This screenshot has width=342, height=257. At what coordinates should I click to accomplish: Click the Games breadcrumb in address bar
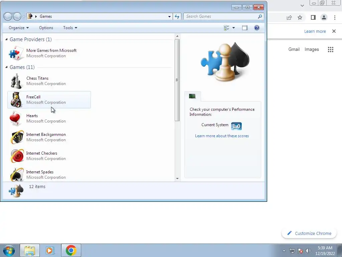(x=46, y=16)
